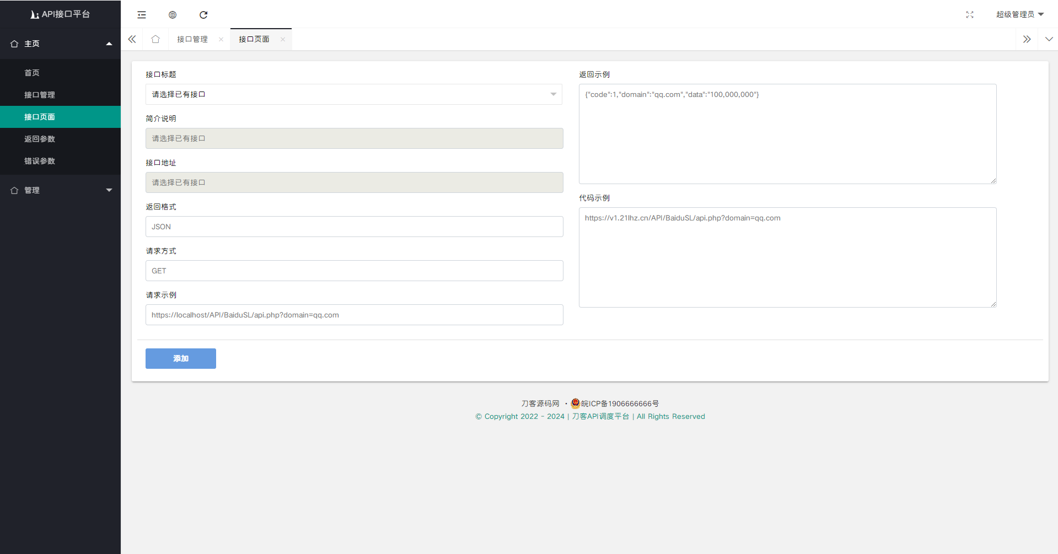Image resolution: width=1058 pixels, height=554 pixels.
Task: Expand the 超级管理员 user menu
Action: tap(1019, 14)
